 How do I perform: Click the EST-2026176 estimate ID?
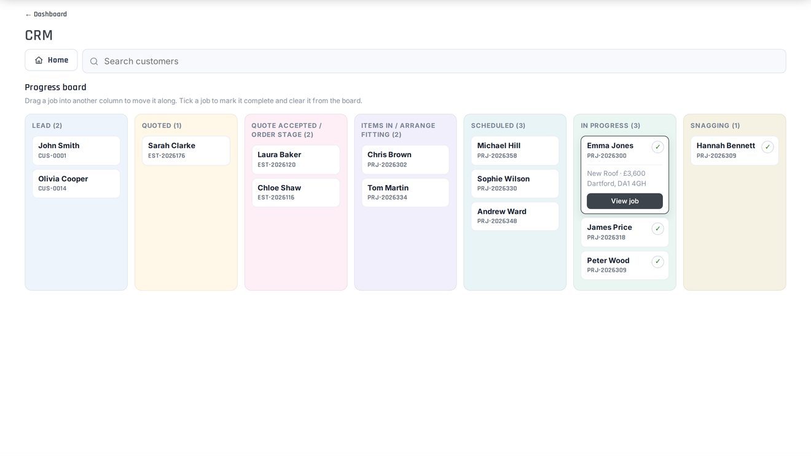click(167, 156)
